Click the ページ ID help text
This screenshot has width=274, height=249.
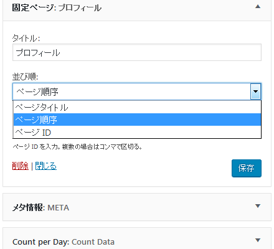coord(77,147)
